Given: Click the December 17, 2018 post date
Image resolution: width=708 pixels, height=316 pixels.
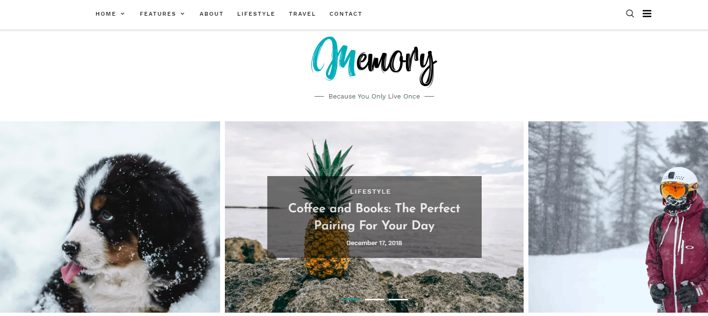Looking at the screenshot, I should 374,243.
